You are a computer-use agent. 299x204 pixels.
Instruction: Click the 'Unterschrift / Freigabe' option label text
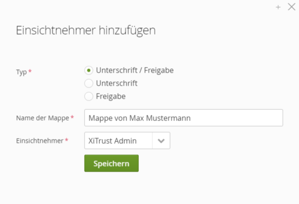click(x=135, y=71)
